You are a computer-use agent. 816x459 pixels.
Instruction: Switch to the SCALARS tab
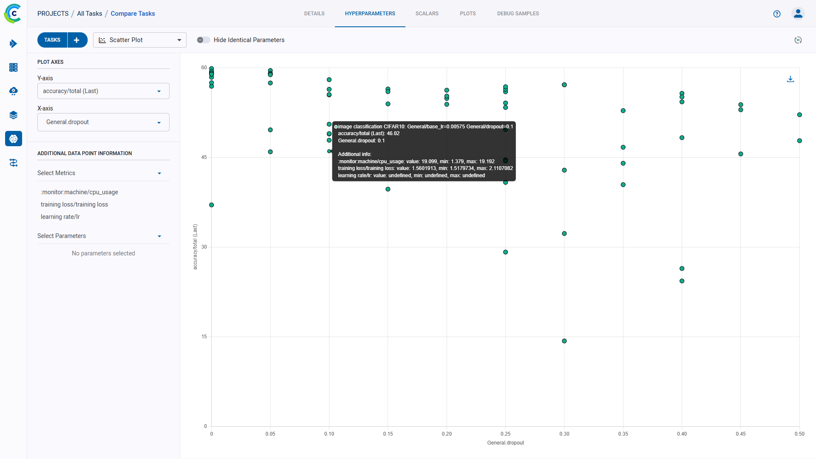tap(427, 13)
